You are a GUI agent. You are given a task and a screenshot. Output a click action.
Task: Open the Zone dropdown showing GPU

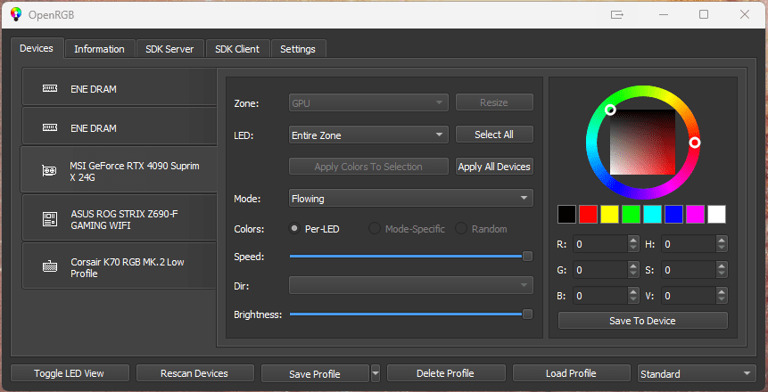click(368, 102)
